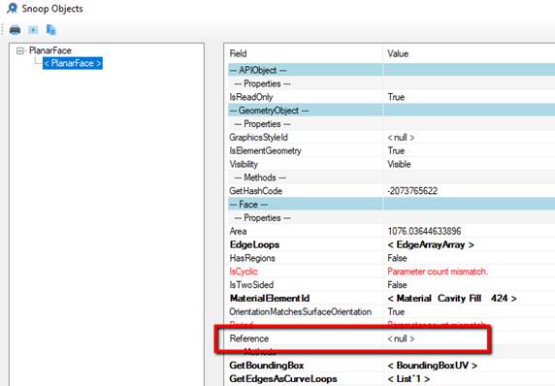This screenshot has width=555, height=386.
Task: Open the Material Cavity Fill 424 value
Action: [451, 299]
